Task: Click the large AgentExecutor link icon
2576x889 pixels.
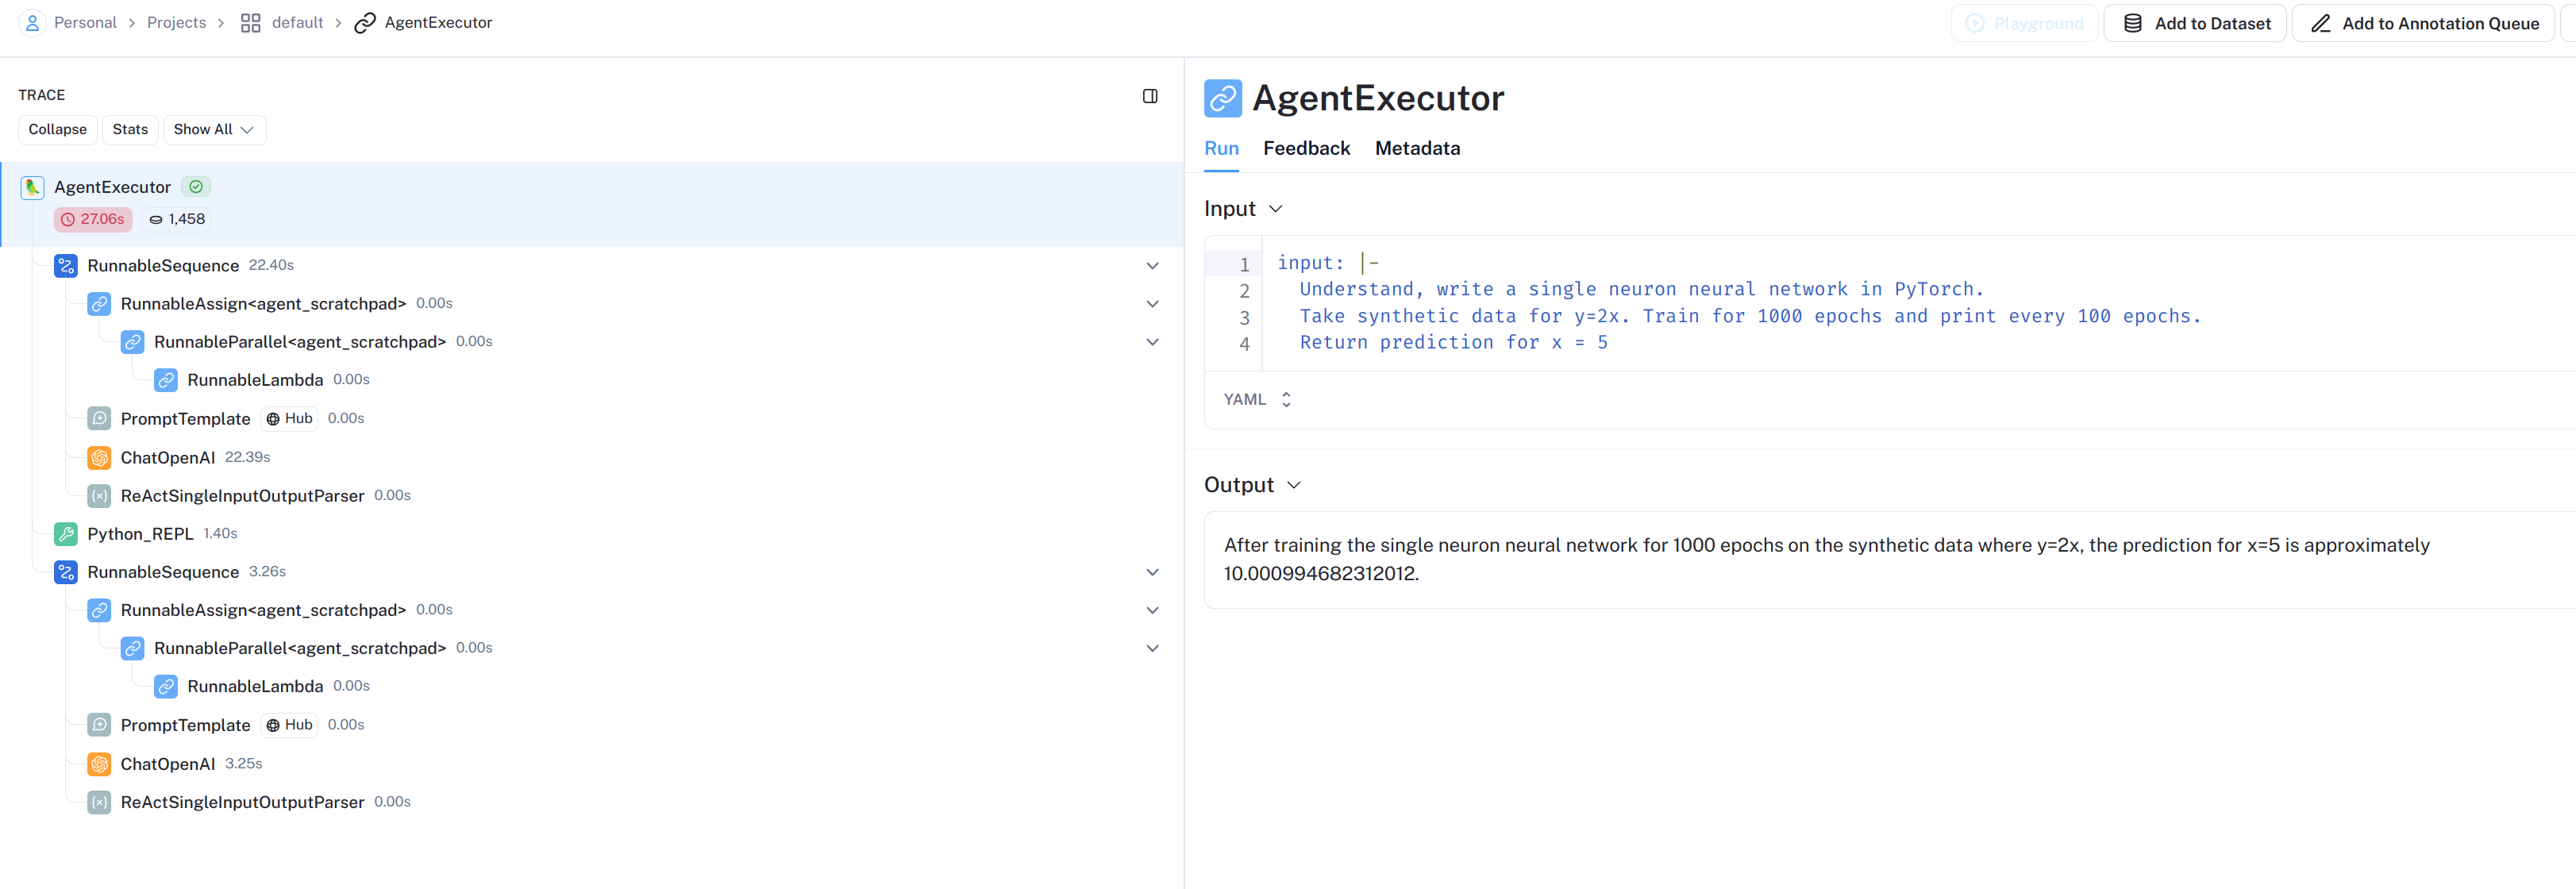Action: pyautogui.click(x=1222, y=98)
